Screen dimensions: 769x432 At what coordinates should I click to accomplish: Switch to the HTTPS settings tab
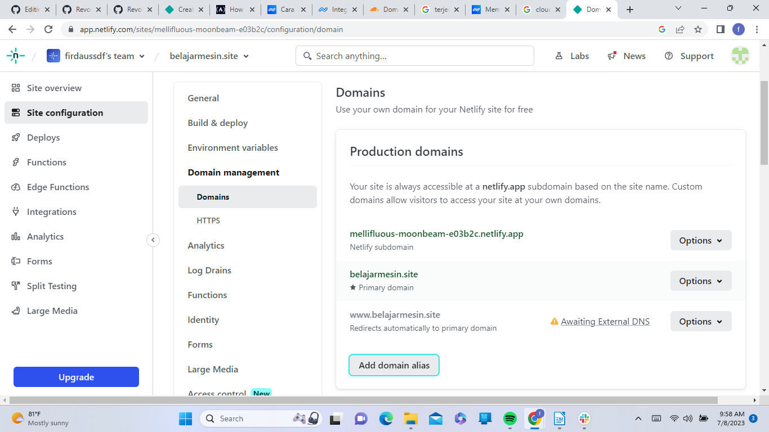pyautogui.click(x=209, y=220)
